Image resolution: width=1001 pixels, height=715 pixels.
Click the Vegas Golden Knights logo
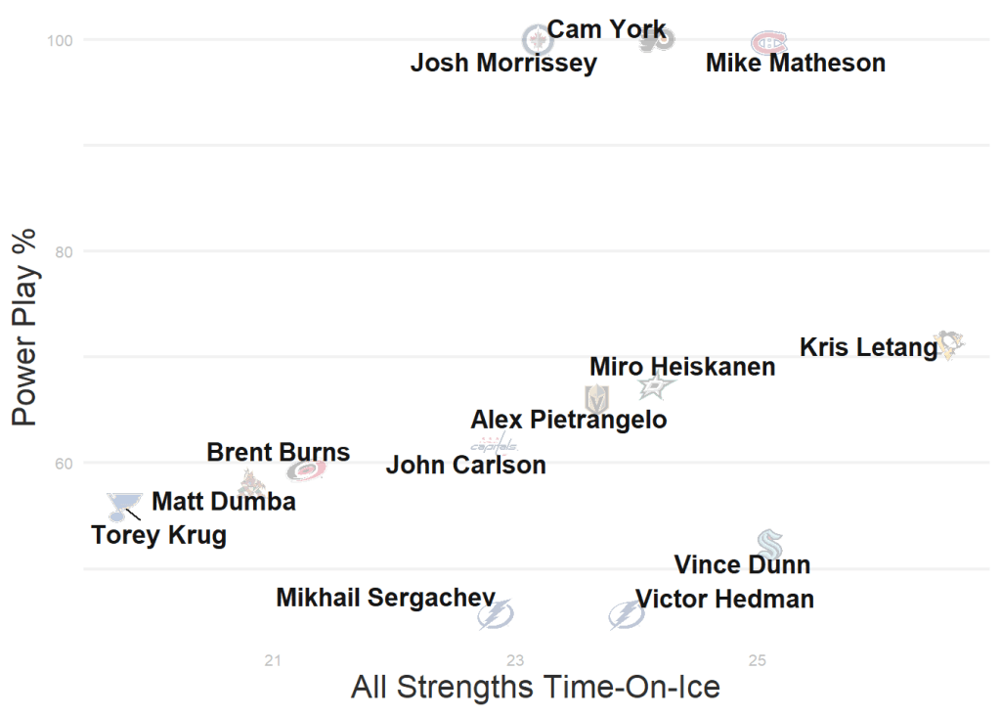(x=596, y=398)
